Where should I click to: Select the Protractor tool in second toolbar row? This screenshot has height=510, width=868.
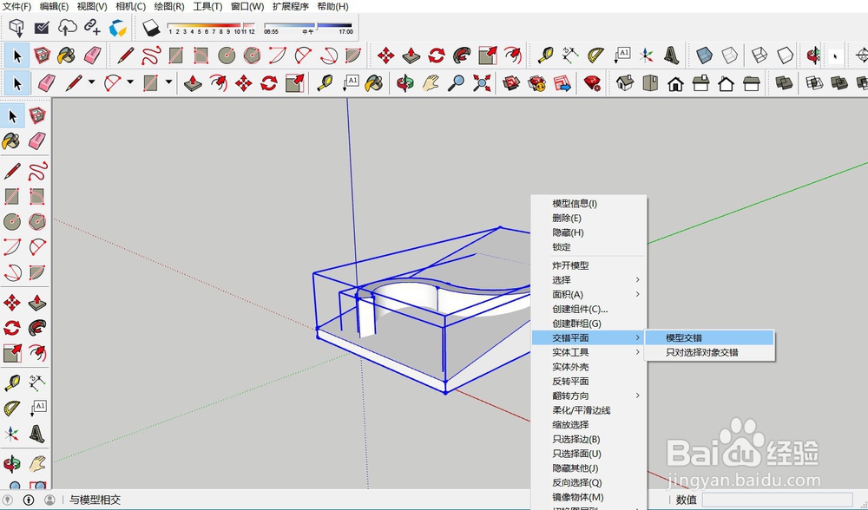click(x=595, y=56)
